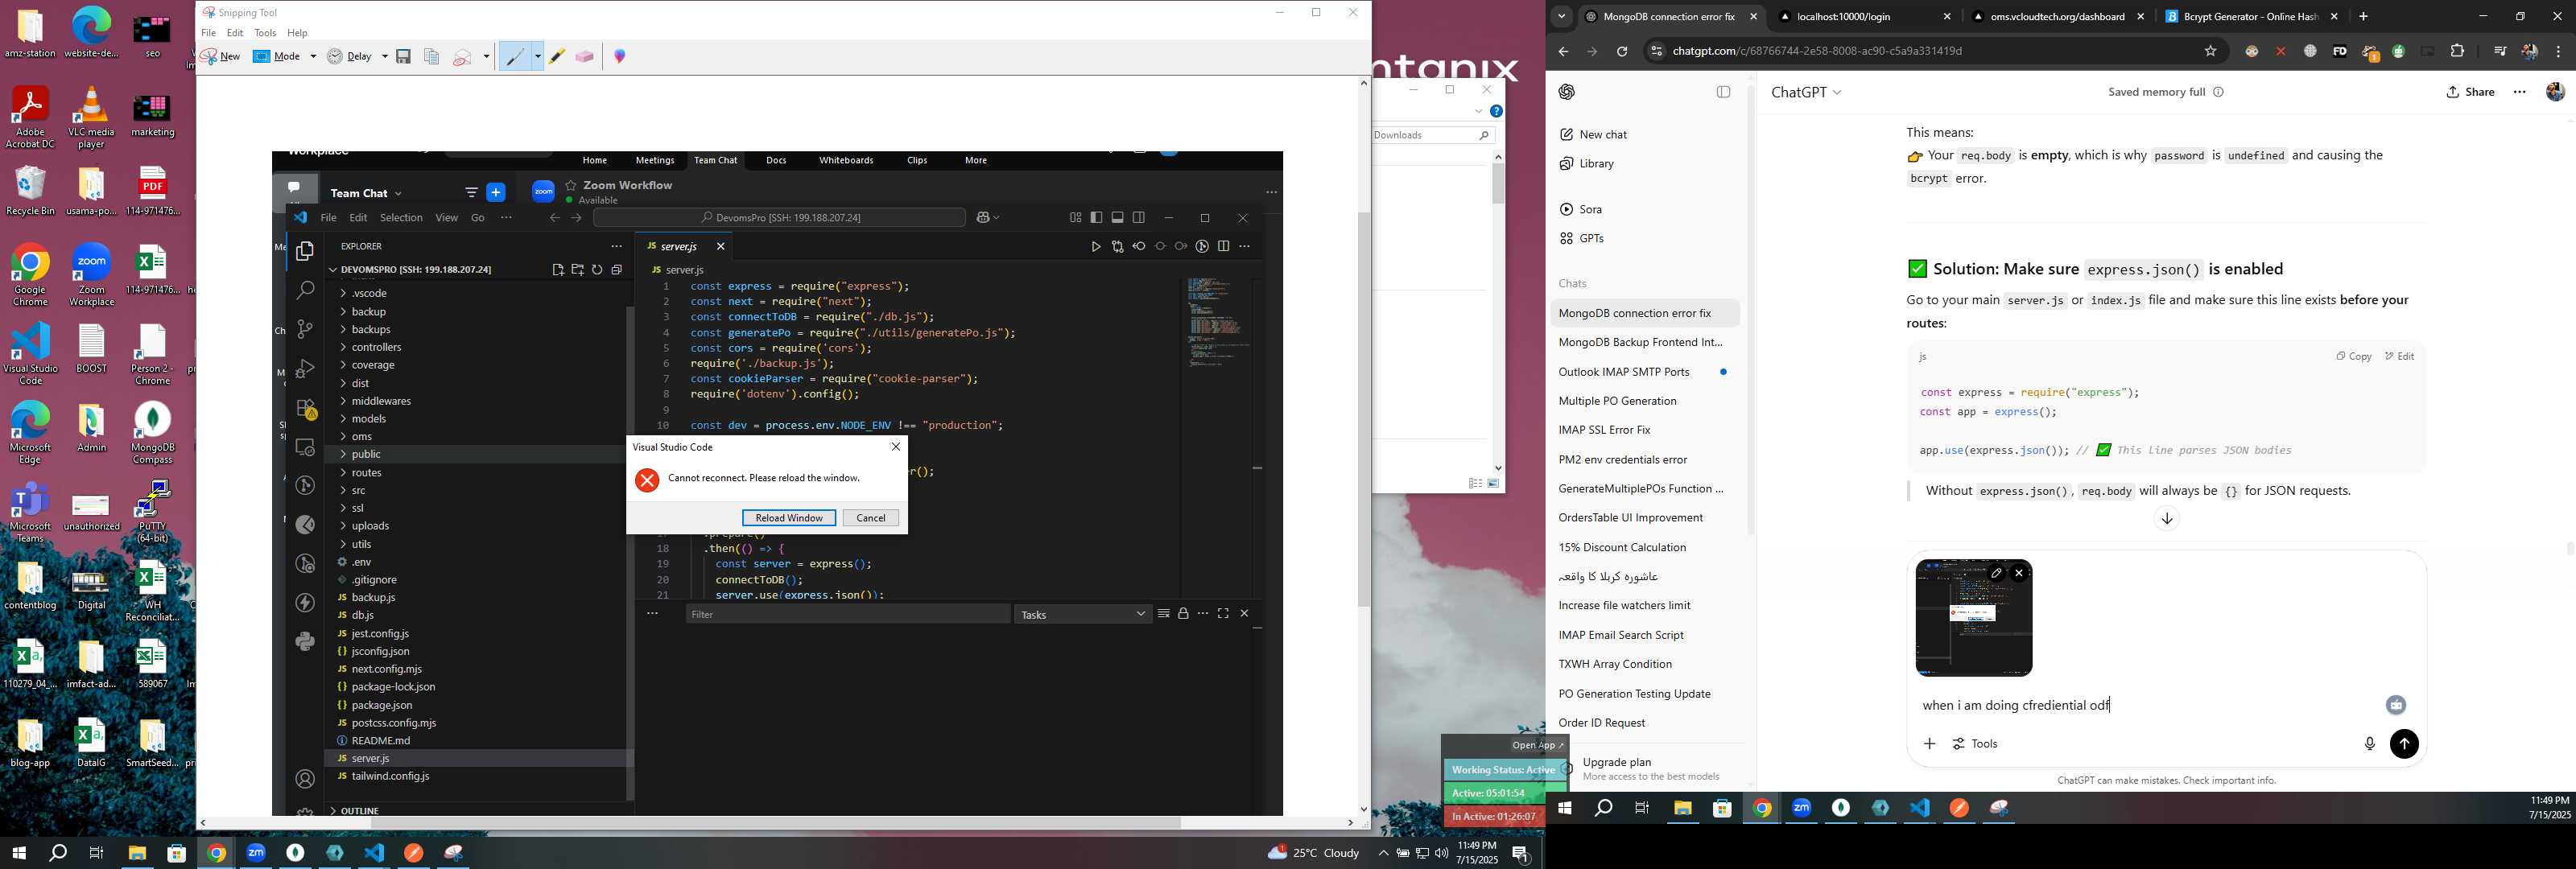The height and width of the screenshot is (869, 2576).
Task: Open the Snipping Tool Edit menu
Action: pyautogui.click(x=235, y=33)
